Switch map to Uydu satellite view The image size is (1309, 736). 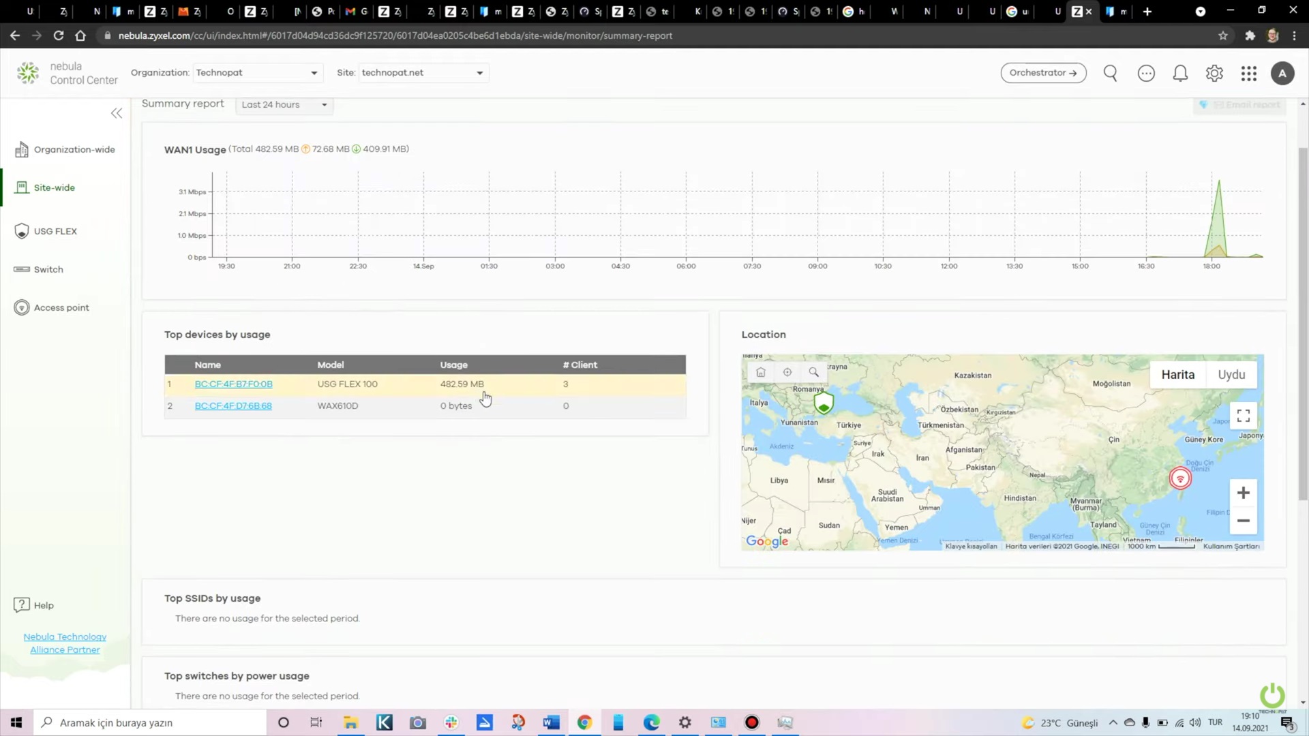(x=1231, y=375)
